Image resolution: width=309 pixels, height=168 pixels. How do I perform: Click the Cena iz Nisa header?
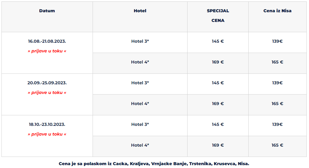tap(277, 11)
